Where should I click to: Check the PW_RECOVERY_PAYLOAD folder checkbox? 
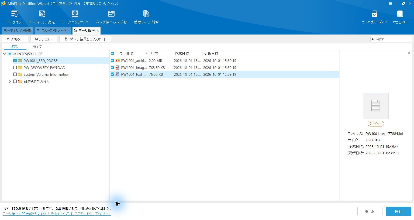click(15, 68)
